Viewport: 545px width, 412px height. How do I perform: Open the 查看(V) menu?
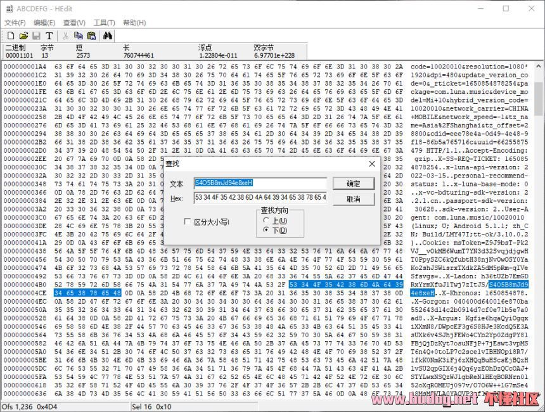(74, 23)
